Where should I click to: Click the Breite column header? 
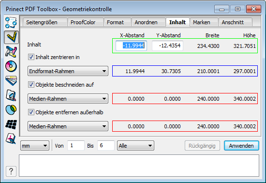(x=212, y=35)
